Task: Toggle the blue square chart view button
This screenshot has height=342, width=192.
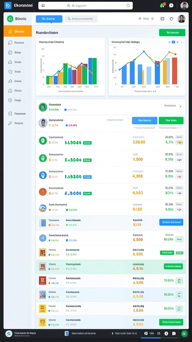Action: (x=173, y=42)
